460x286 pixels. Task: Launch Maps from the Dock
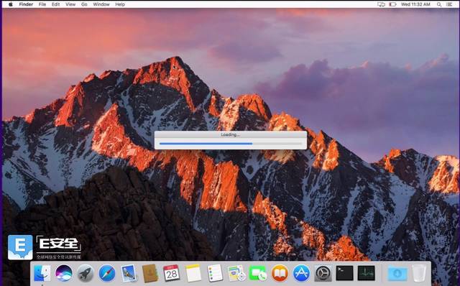(236, 273)
